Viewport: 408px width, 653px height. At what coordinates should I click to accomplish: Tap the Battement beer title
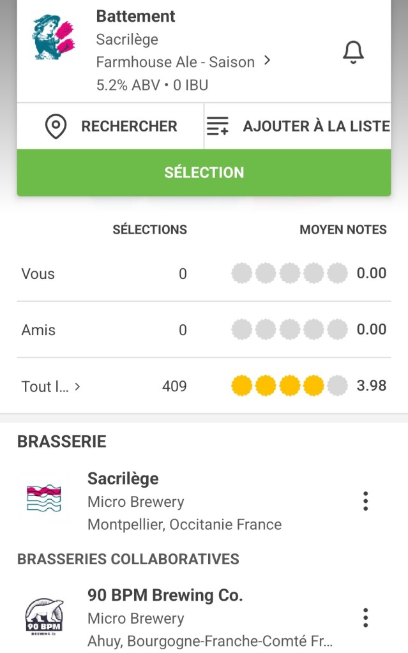135,17
